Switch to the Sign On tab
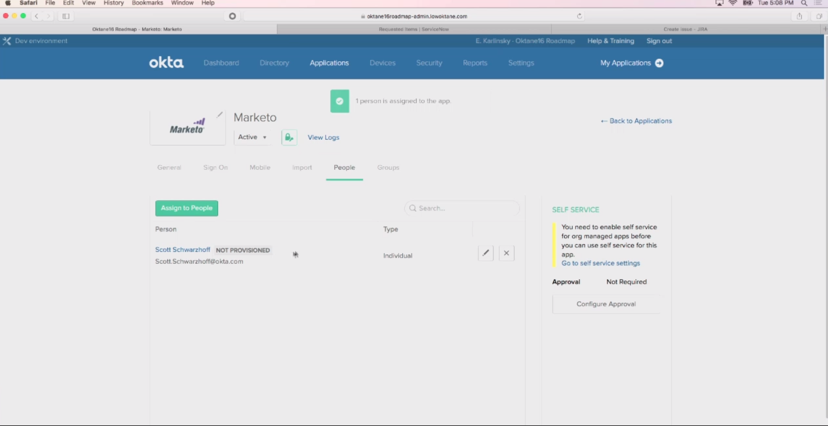828x426 pixels. (215, 168)
